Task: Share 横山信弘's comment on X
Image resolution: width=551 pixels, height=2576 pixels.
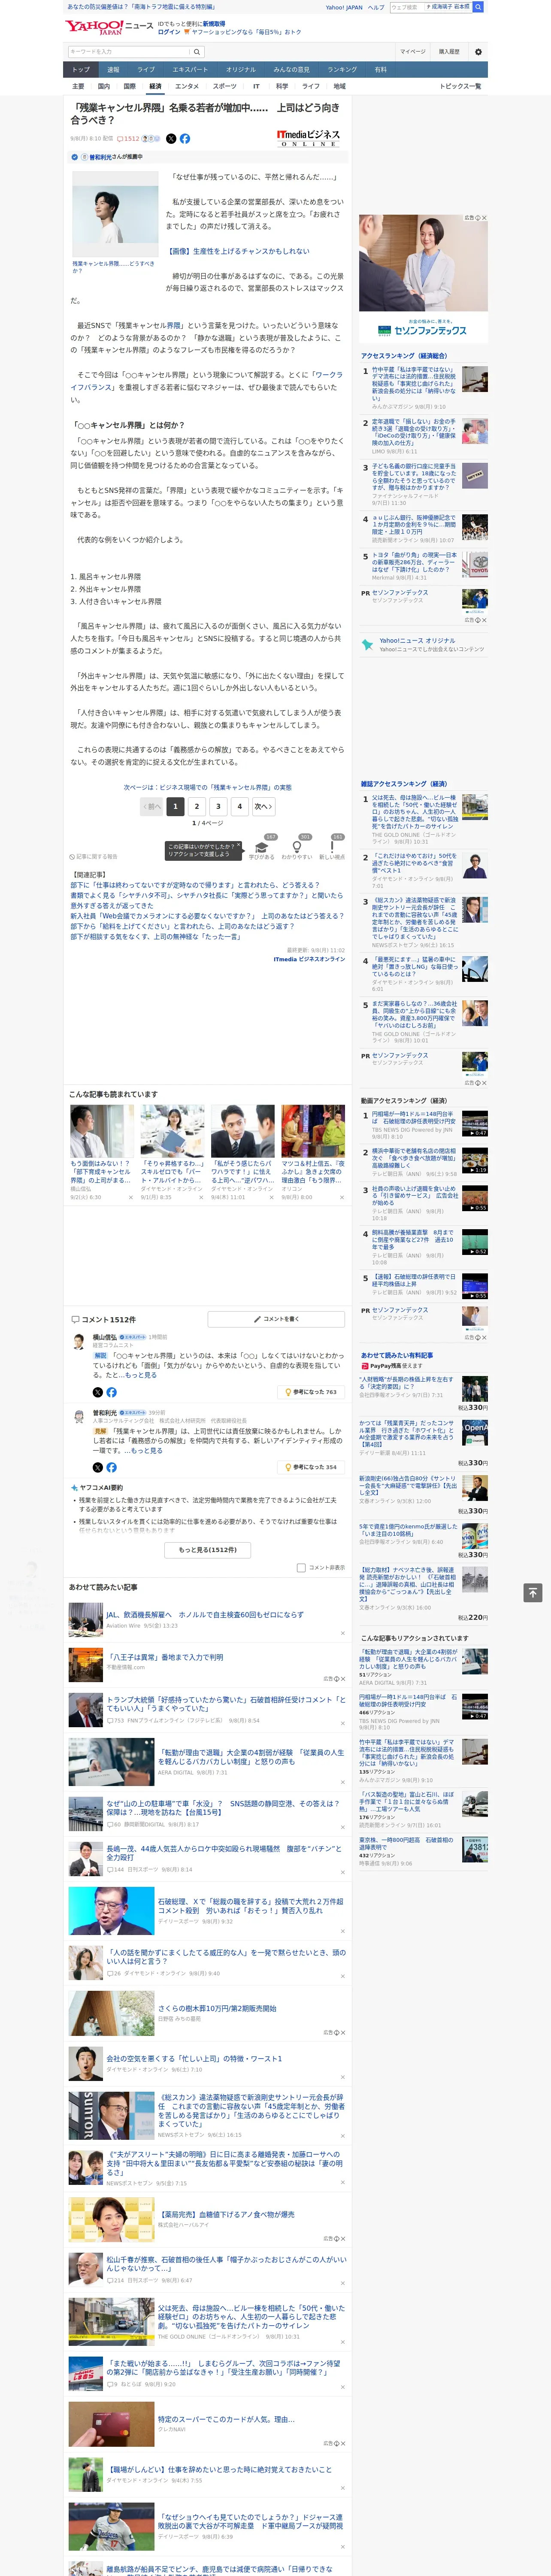Action: tap(98, 1392)
